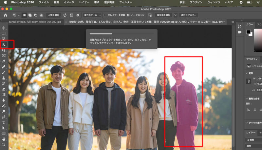This screenshot has height=150, width=262.
Task: Select the Dodge tool
Action: point(4,111)
